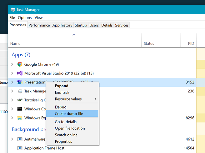Viewport: 205px width, 153px height.
Task: Click the Windows Explorer folder icon
Action: [x=20, y=118]
